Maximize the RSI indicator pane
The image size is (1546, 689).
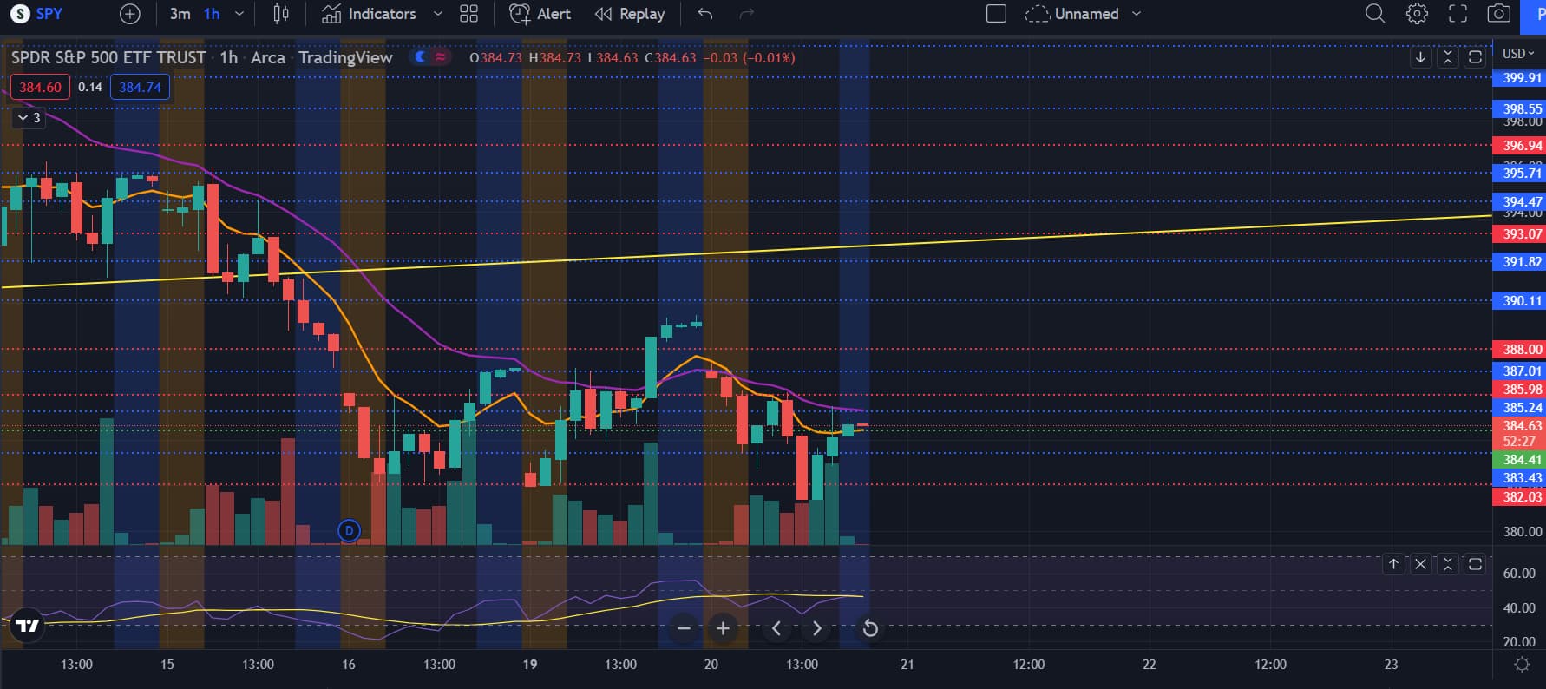pyautogui.click(x=1475, y=564)
